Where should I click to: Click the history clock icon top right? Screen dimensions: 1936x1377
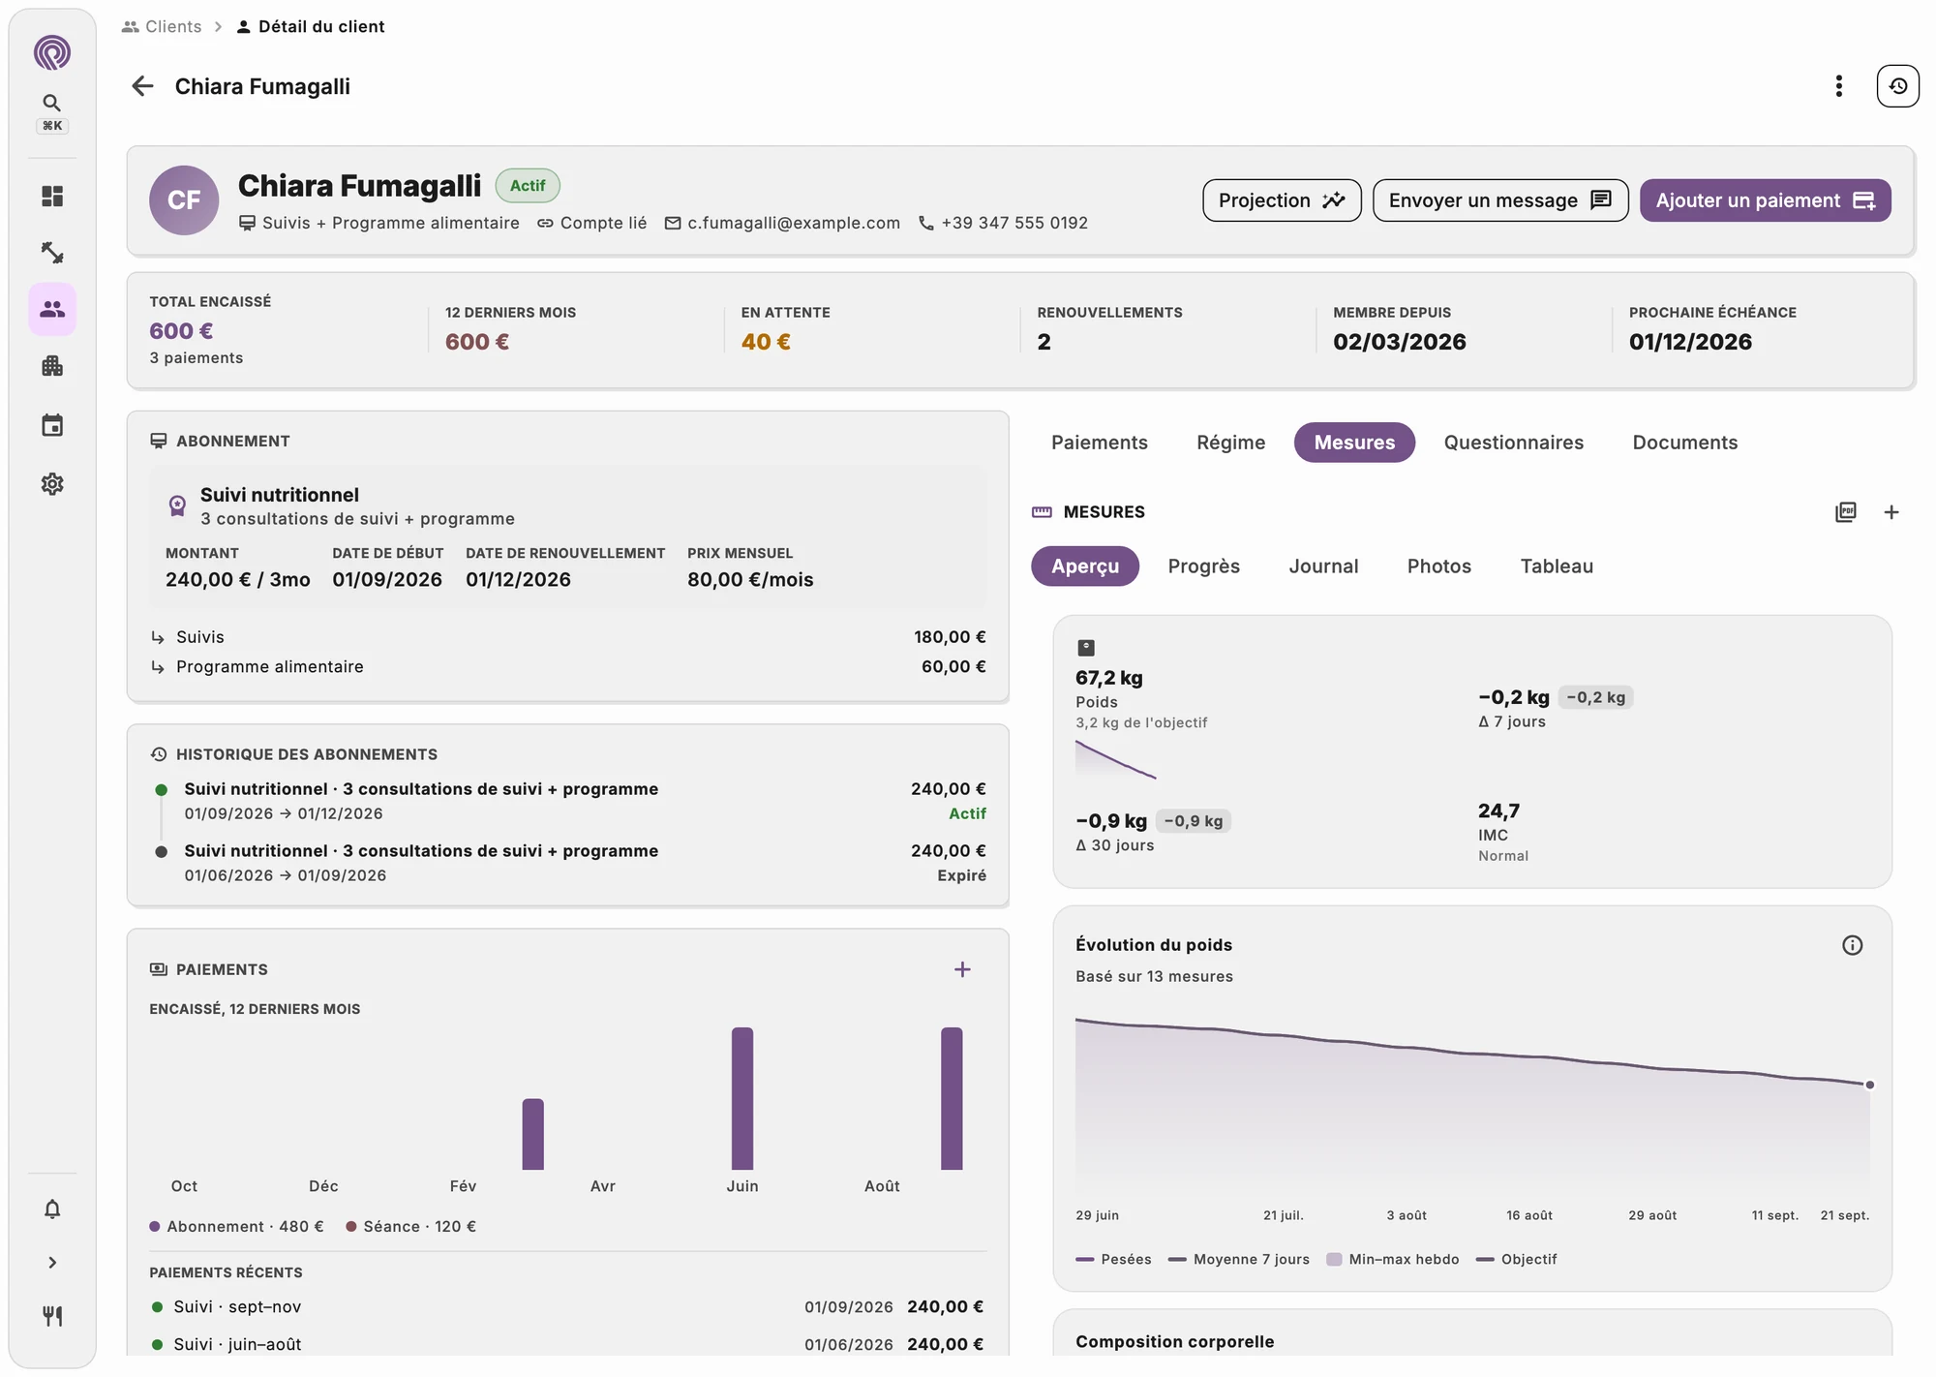click(x=1897, y=86)
